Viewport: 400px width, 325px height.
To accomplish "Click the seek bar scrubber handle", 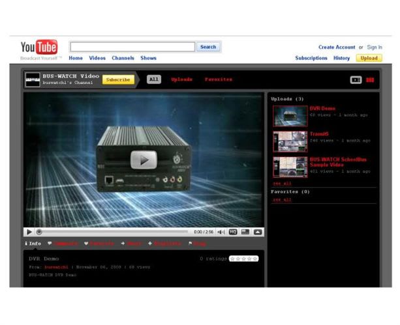I will point(39,232).
